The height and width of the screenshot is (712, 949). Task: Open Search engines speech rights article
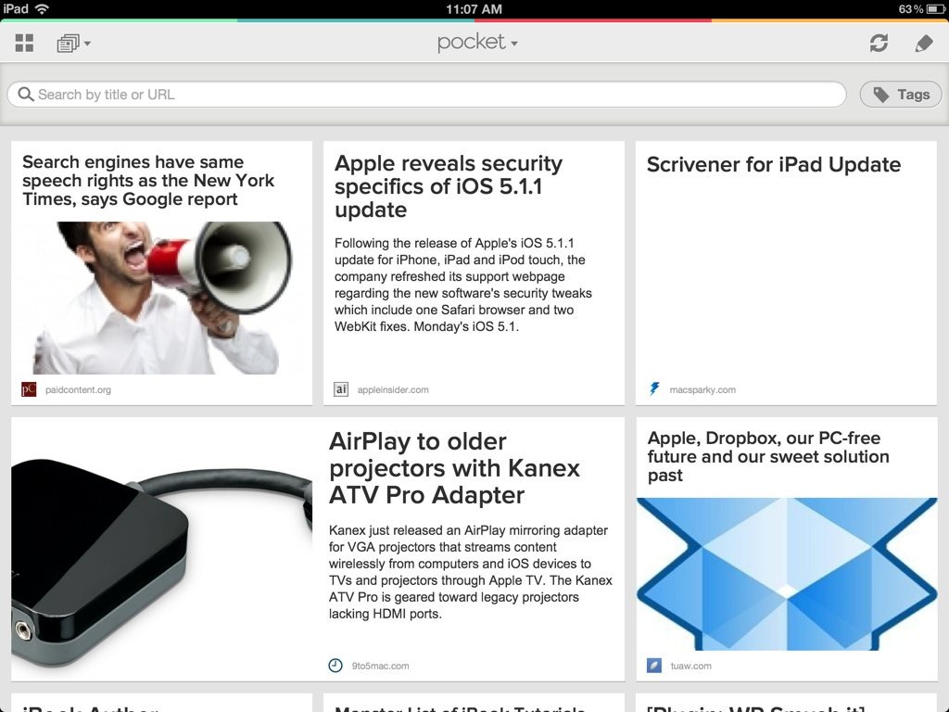tap(148, 181)
